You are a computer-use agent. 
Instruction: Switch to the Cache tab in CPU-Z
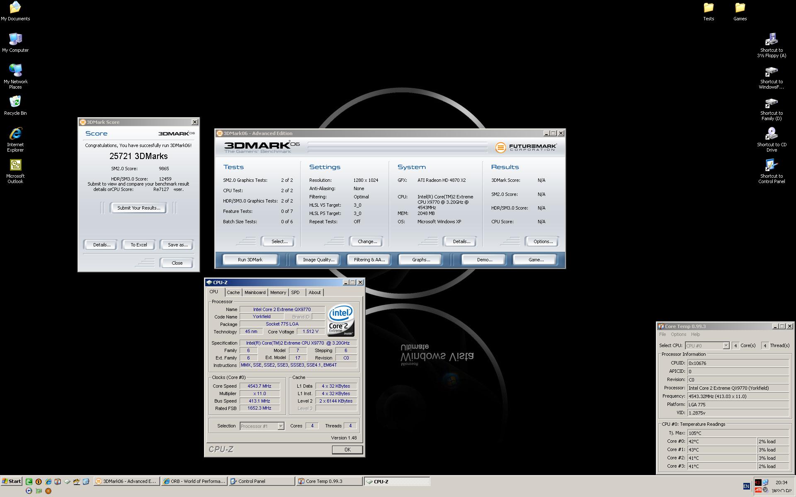pyautogui.click(x=233, y=292)
